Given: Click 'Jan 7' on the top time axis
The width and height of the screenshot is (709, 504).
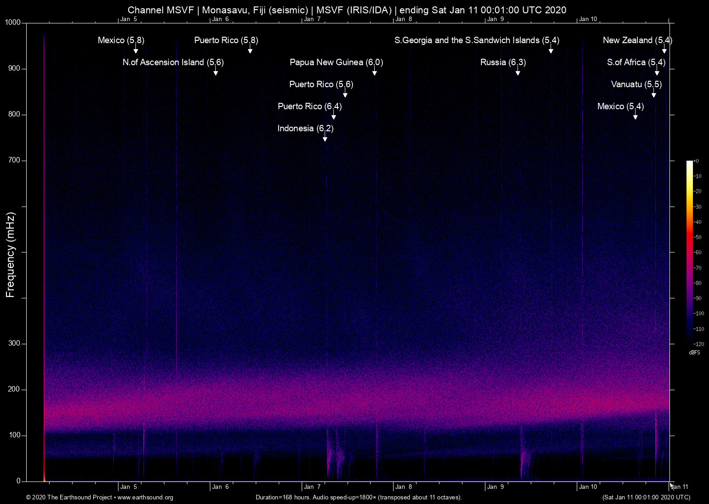Looking at the screenshot, I should click(312, 19).
